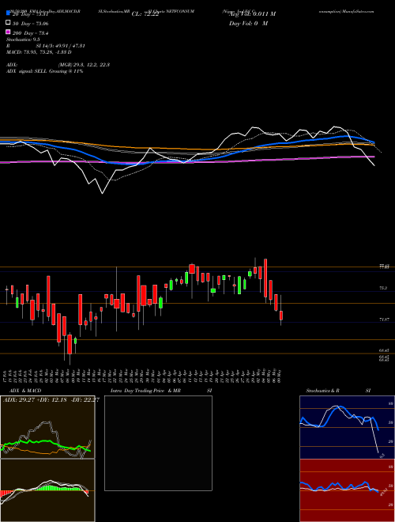Viewport: 395px width, 522px height.
Task: Select the '50 Day = 75.06' legend text
Action: pyautogui.click(x=31, y=24)
